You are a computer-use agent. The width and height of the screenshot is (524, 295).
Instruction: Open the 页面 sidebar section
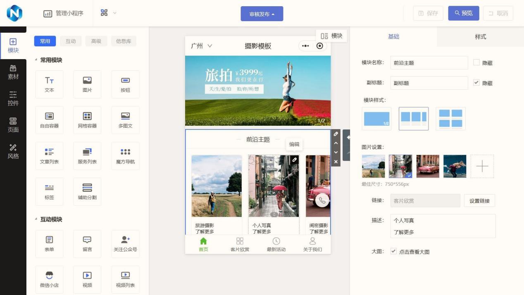tap(13, 125)
